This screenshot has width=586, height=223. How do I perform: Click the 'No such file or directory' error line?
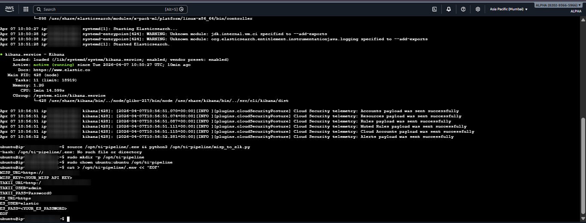71,152
